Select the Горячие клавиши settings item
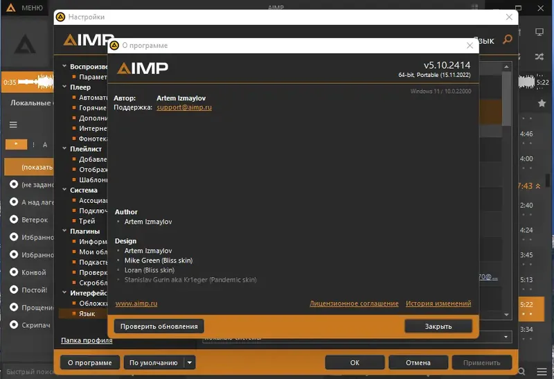This screenshot has width=554, height=379. point(93,108)
